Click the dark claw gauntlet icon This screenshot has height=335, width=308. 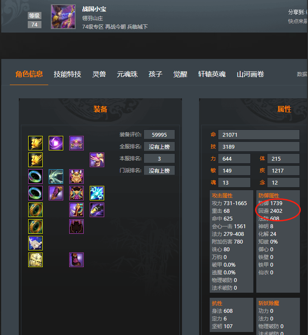(x=97, y=210)
